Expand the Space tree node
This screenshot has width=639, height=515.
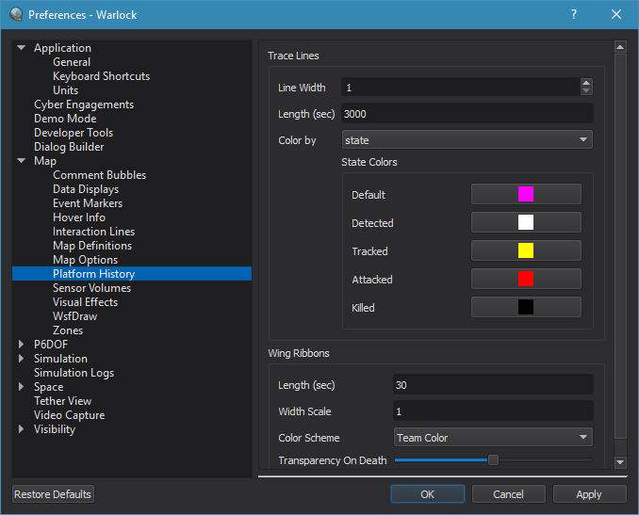pos(21,386)
